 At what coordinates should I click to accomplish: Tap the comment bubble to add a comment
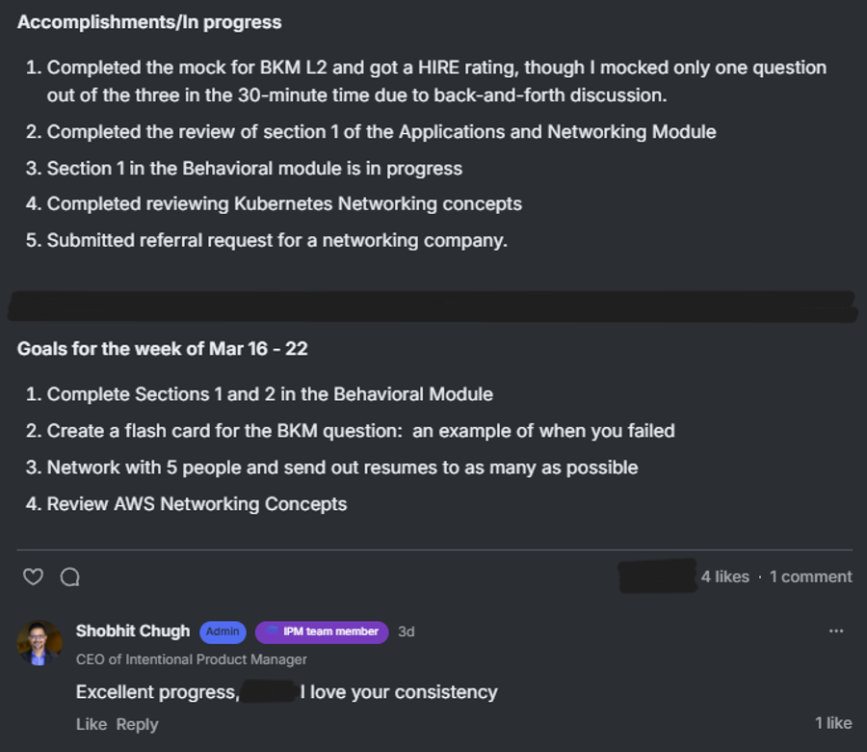tap(70, 576)
